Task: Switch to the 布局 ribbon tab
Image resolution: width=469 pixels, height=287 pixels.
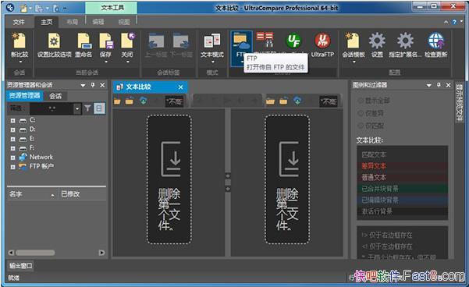Action: point(72,22)
